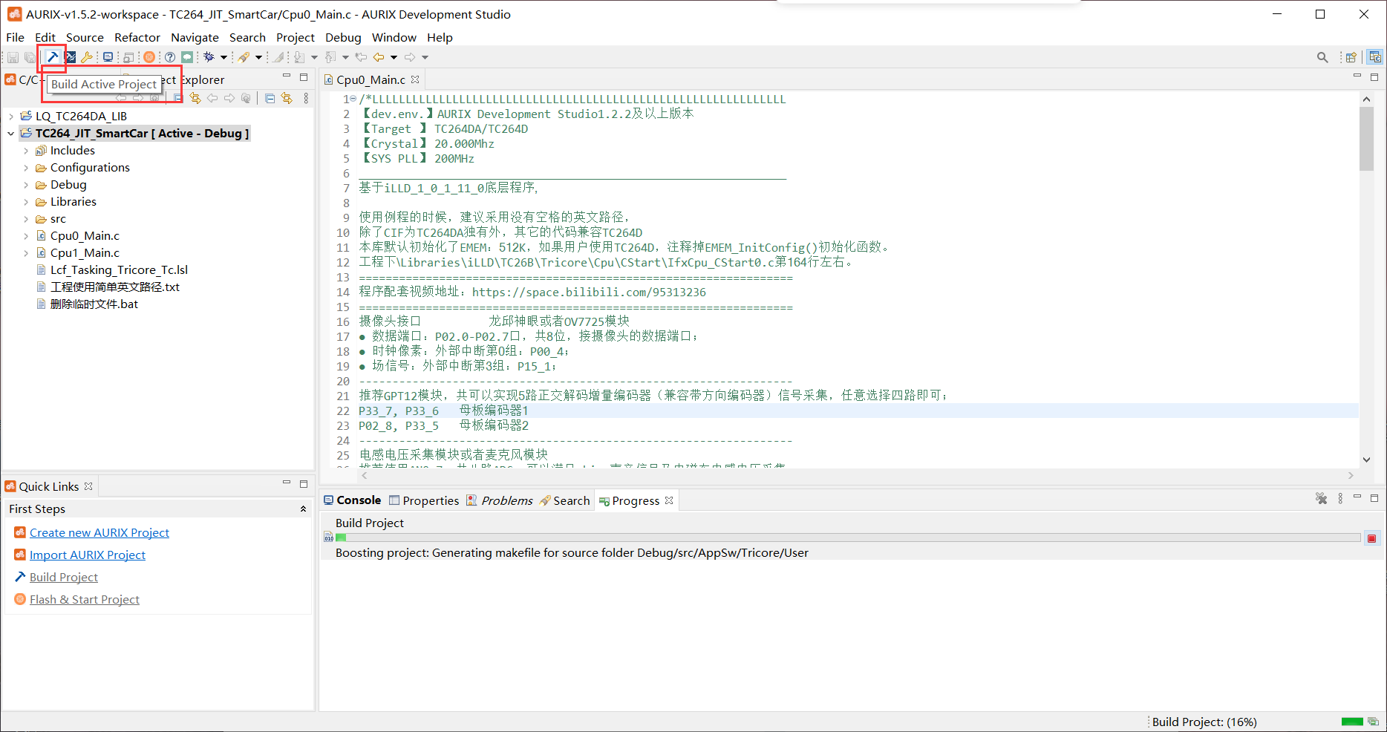
Task: Close the Quick Links view tab
Action: pyautogui.click(x=88, y=486)
